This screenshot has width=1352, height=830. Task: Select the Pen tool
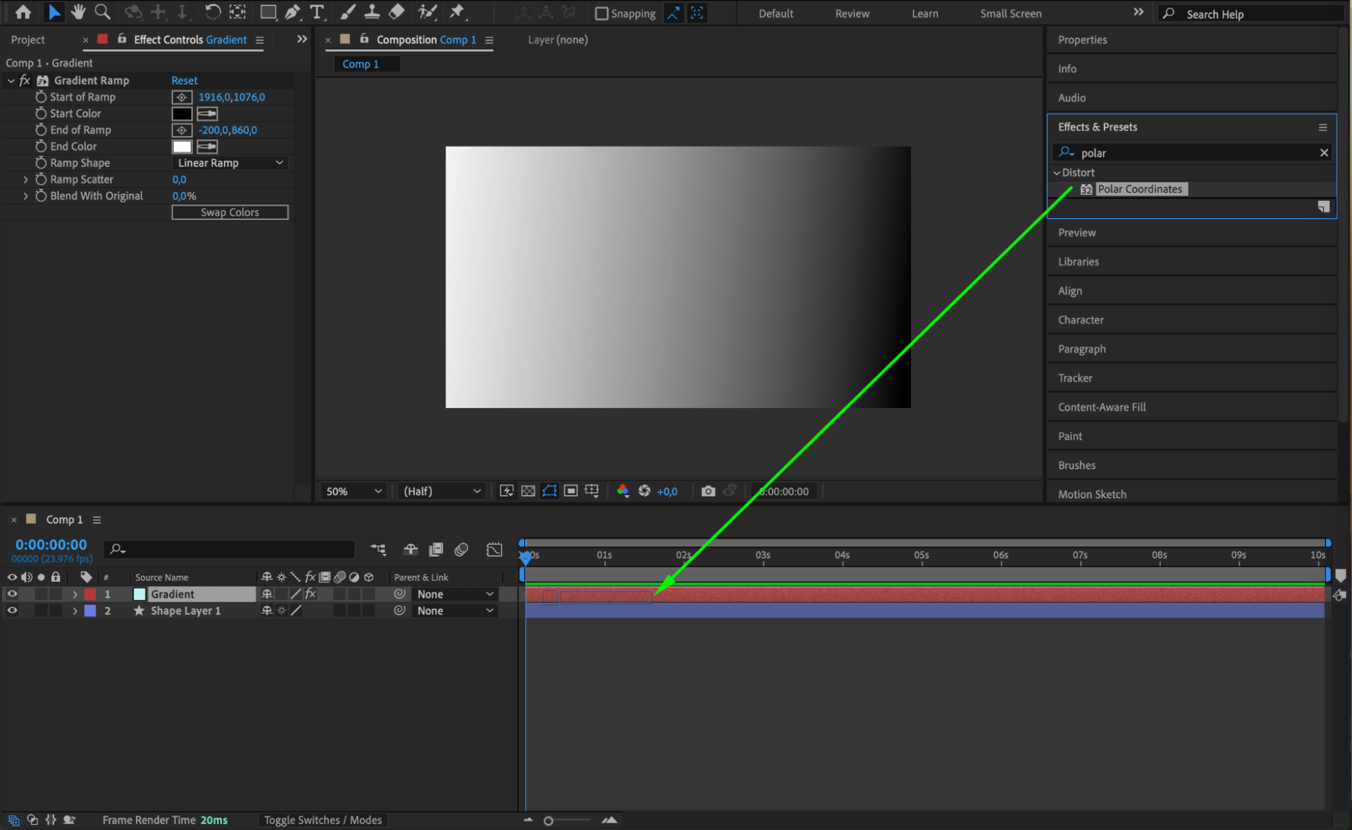[292, 11]
